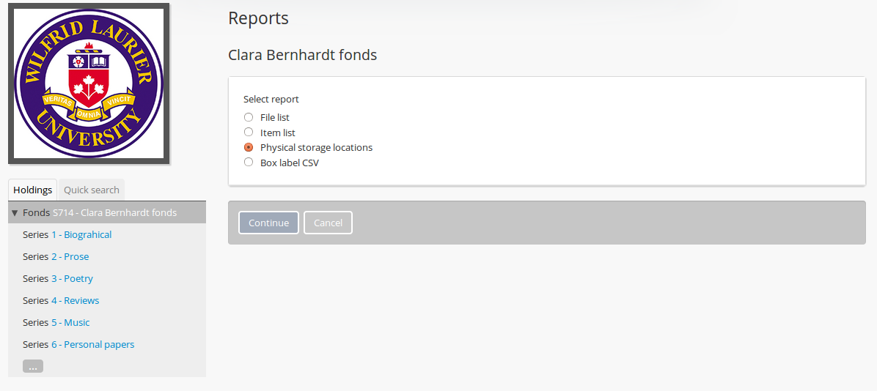This screenshot has width=877, height=391.
Task: Navigate to Series 5 - Music
Action: pos(70,323)
